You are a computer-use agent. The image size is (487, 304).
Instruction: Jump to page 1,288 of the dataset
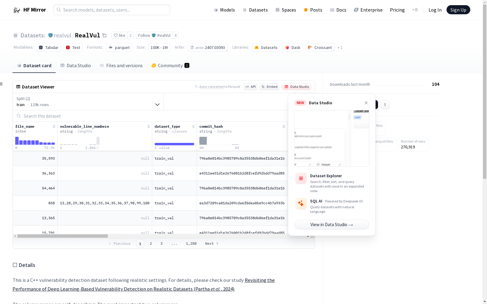(x=191, y=244)
